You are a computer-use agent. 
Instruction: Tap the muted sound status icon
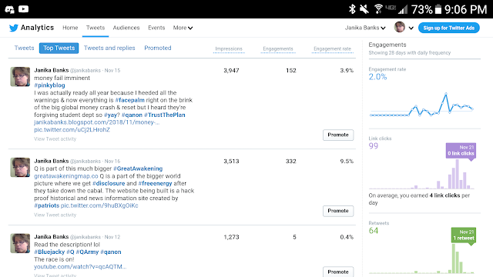click(364, 9)
